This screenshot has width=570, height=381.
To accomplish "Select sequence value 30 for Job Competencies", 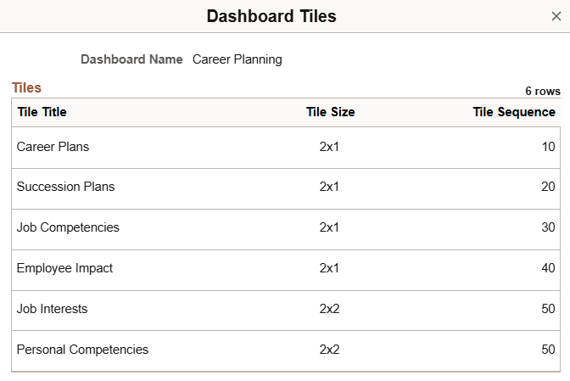I will [548, 228].
